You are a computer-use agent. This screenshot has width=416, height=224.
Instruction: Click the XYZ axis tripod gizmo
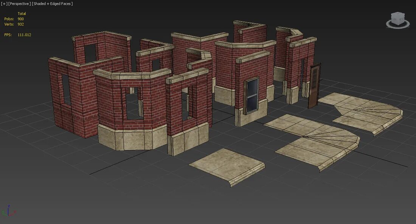pyautogui.click(x=9, y=211)
